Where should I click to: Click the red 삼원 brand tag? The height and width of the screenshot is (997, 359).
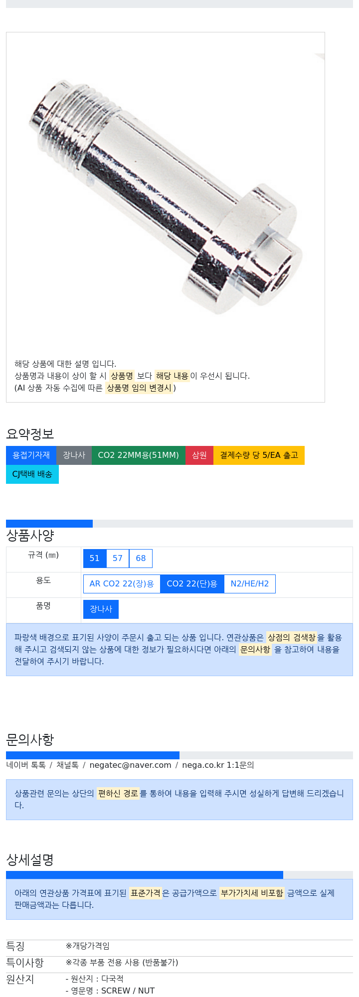pyautogui.click(x=199, y=455)
